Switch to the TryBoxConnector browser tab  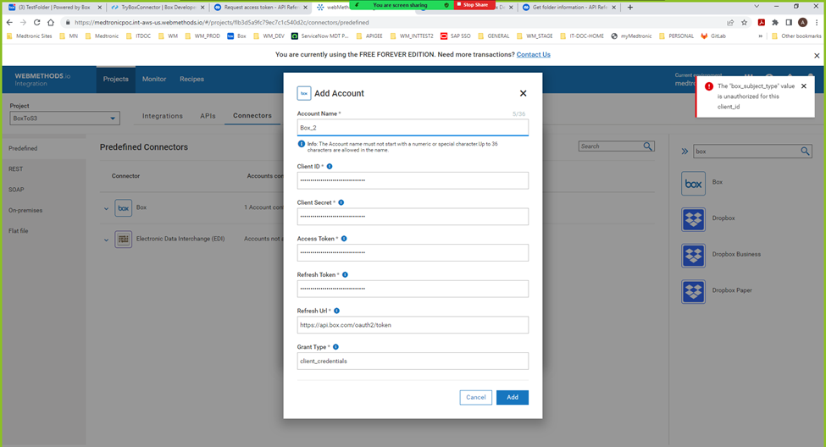(x=157, y=8)
